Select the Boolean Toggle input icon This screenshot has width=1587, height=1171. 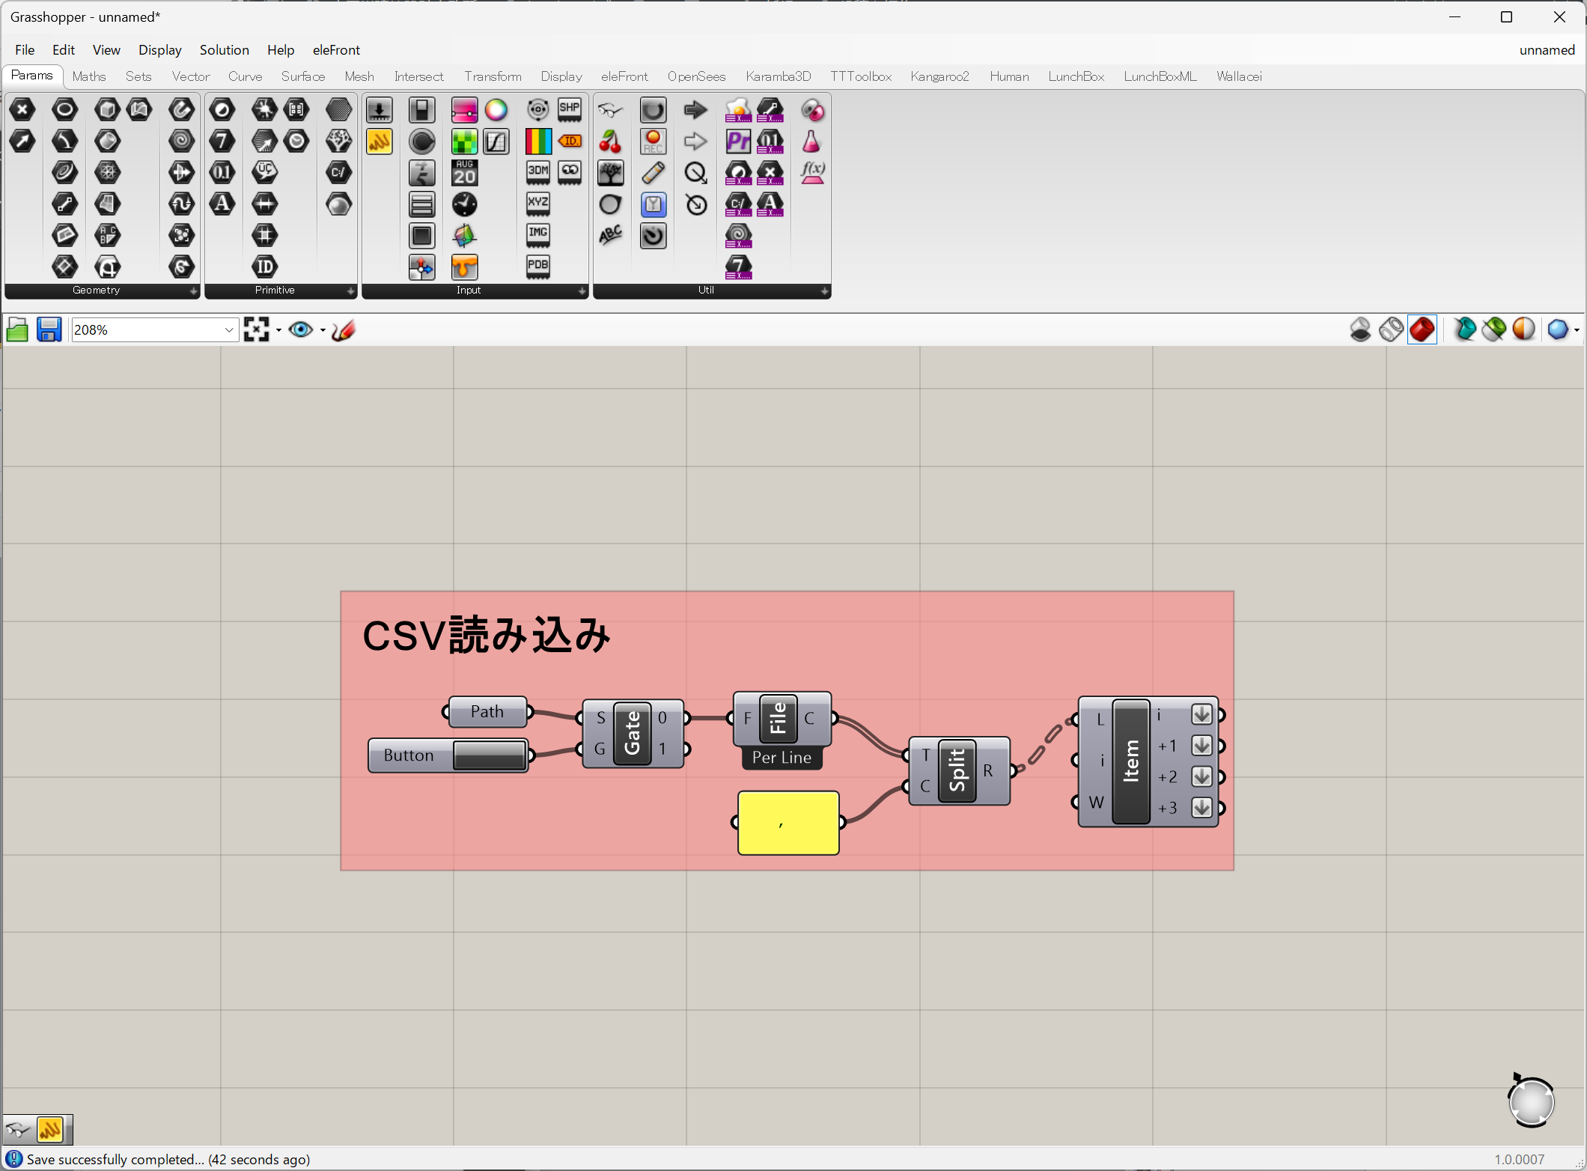(421, 110)
